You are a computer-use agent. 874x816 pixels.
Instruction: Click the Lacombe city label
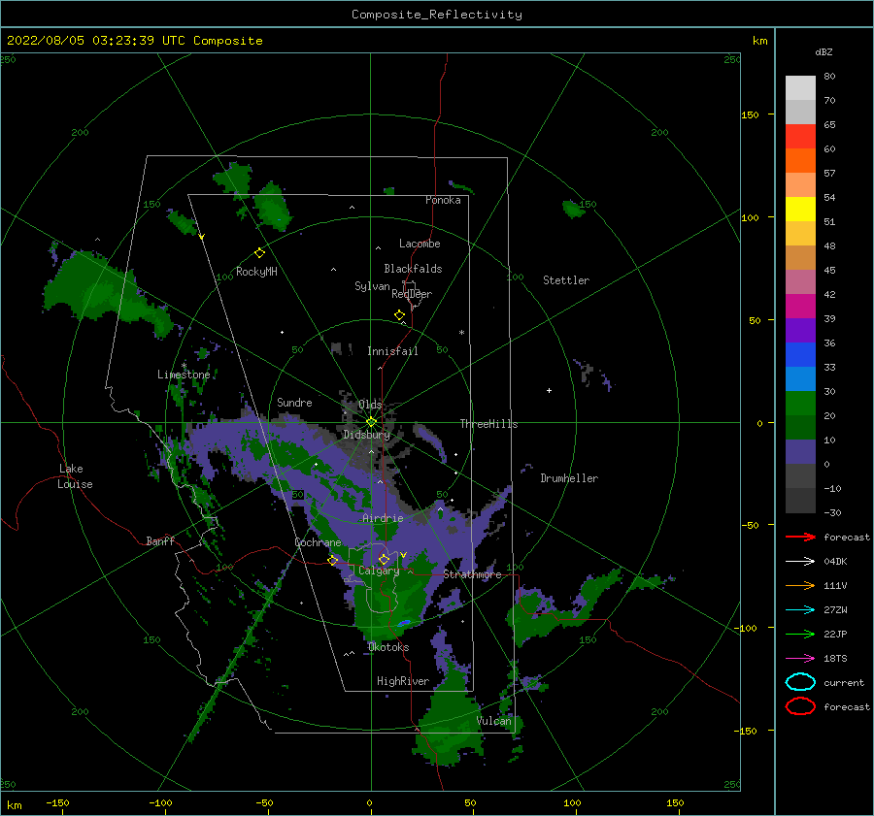tap(420, 244)
